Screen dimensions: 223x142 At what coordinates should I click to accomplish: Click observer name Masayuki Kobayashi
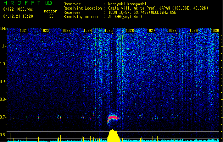(x=127, y=4)
